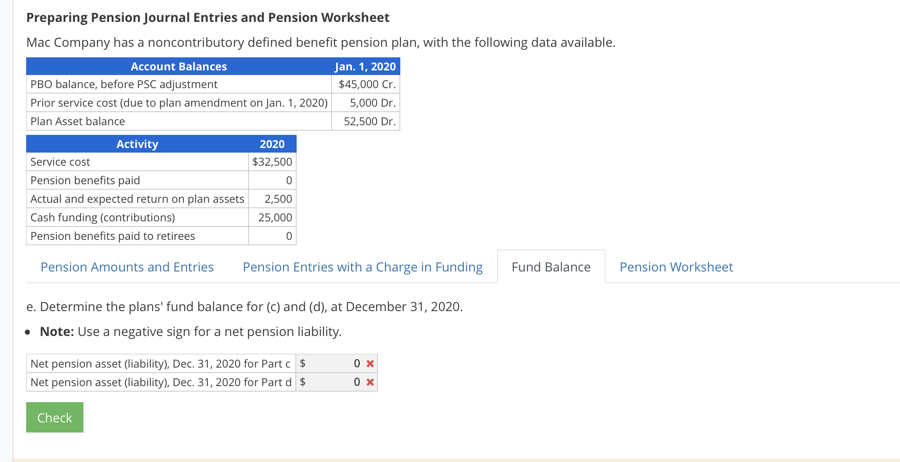Open the Pension Worksheet tab
The height and width of the screenshot is (462, 900).
pyautogui.click(x=676, y=266)
